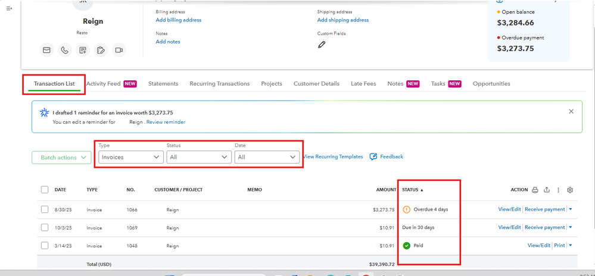Click Receive payment for invoice 1066
The height and width of the screenshot is (276, 595).
point(544,209)
